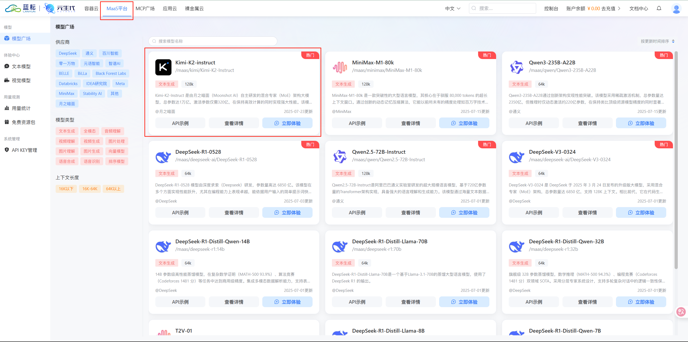Click the Qwen2.5-72B-Instruct model logo
688x342 pixels.
tap(340, 157)
